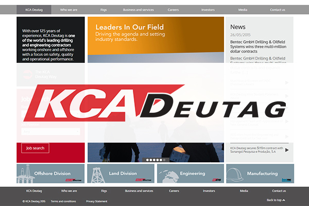Select the second carousel slide dot
The image size is (309, 206).
tap(151, 160)
